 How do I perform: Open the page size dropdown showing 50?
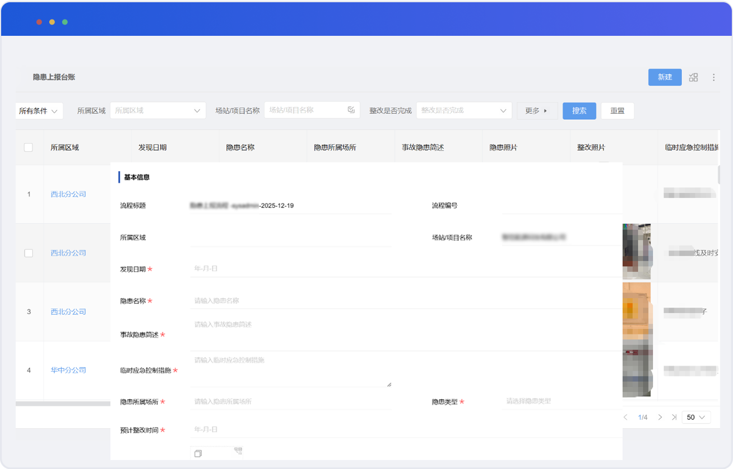coord(696,418)
